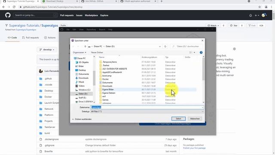The image size is (275, 155).
Task: Sort files by Änderungsdatum column header
Action: pos(149,57)
